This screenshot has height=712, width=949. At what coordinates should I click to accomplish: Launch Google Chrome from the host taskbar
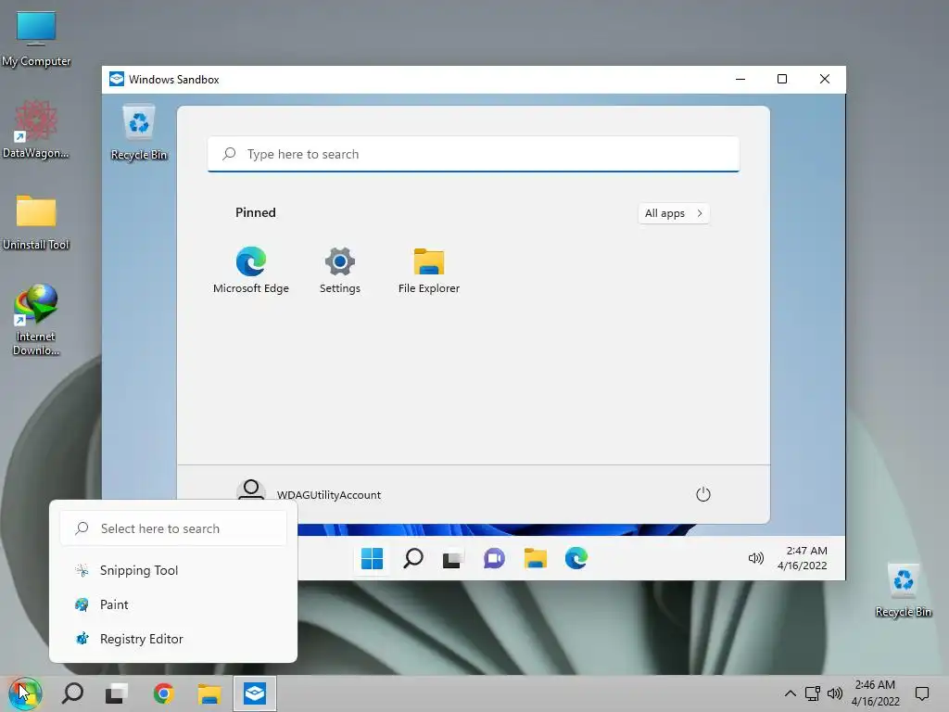[x=163, y=693]
